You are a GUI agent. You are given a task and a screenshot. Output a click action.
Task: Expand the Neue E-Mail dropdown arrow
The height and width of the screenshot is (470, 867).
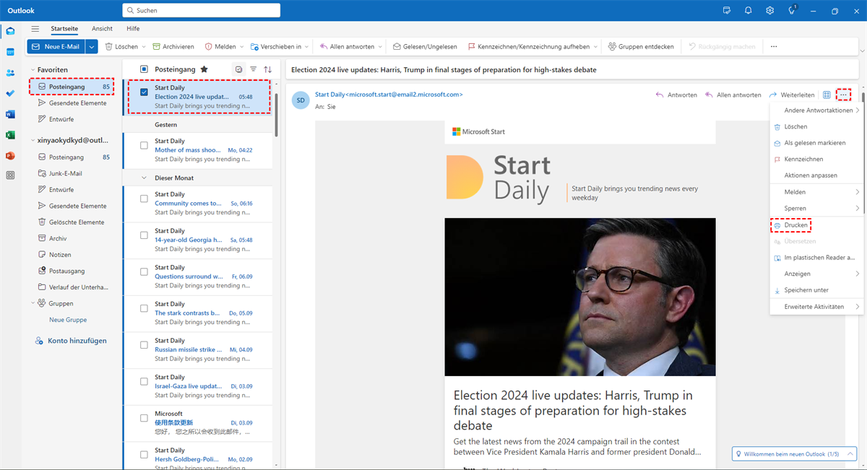click(x=91, y=46)
